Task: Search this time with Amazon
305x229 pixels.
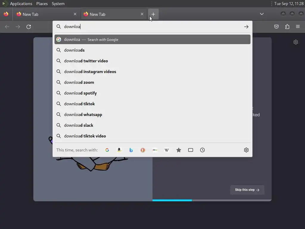Action: coord(119,150)
